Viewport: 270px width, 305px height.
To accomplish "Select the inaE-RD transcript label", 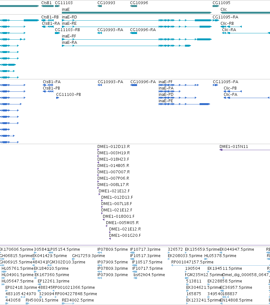I will tap(69, 17).
